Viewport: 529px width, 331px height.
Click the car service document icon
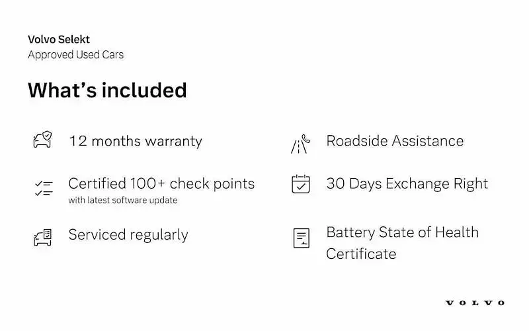(x=42, y=237)
